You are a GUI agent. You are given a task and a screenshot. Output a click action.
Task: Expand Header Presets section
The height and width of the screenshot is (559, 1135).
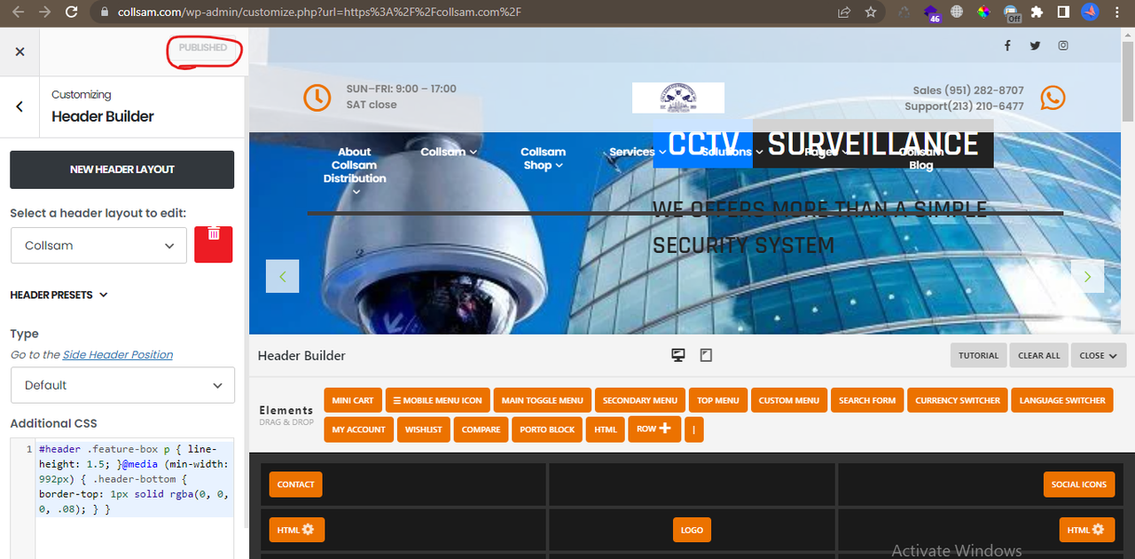click(59, 295)
